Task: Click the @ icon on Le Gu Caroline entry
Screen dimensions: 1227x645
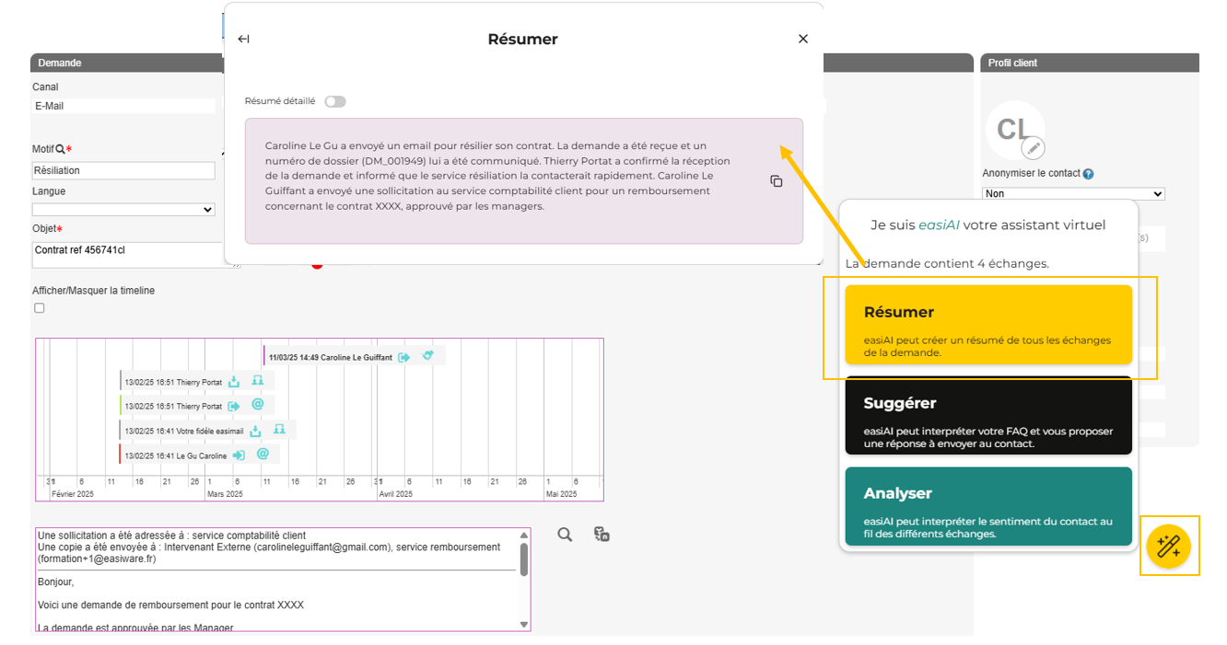Action: click(x=263, y=454)
